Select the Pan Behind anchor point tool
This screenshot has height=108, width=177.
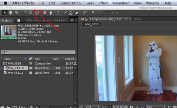[37, 13]
